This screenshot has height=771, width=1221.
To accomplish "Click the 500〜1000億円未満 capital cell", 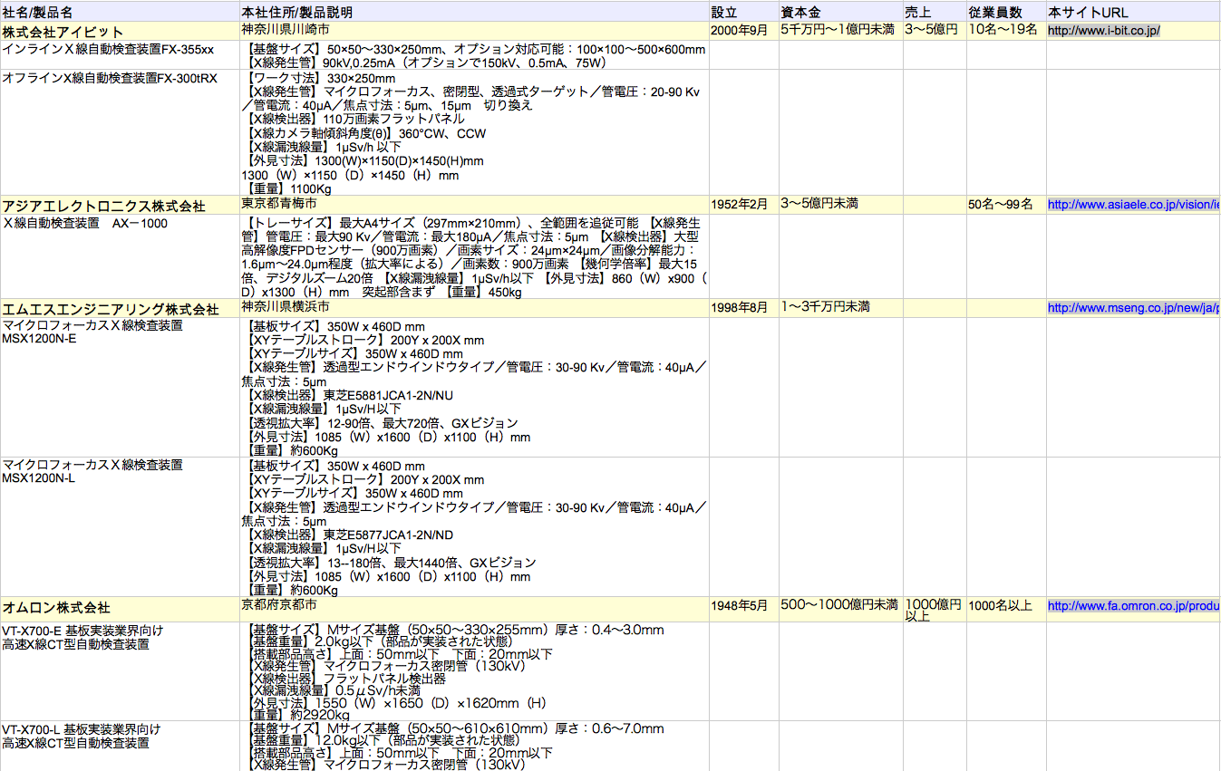I will (840, 609).
